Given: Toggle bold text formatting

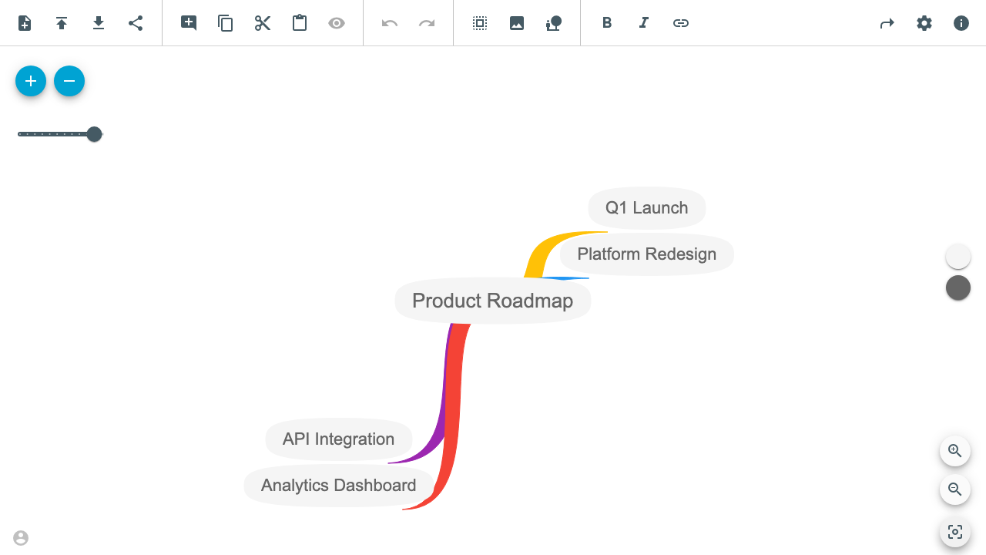Looking at the screenshot, I should 607,23.
